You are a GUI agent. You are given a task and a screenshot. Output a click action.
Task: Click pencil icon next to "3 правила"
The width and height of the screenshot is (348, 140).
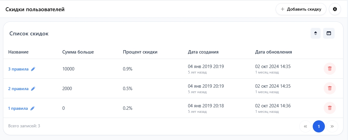click(33, 69)
